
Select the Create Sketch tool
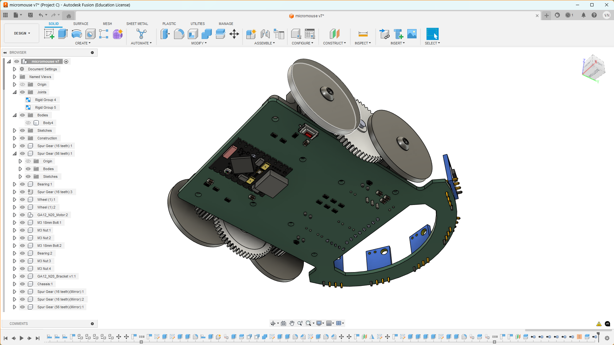coord(49,34)
